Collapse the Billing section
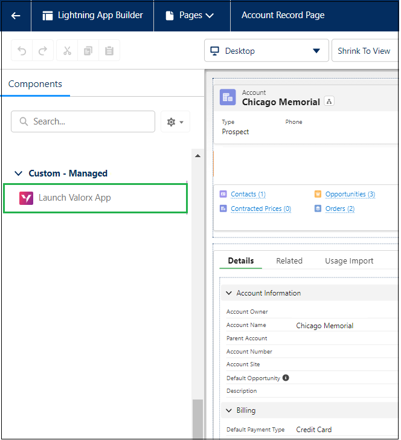The height and width of the screenshot is (440, 401). tap(229, 410)
